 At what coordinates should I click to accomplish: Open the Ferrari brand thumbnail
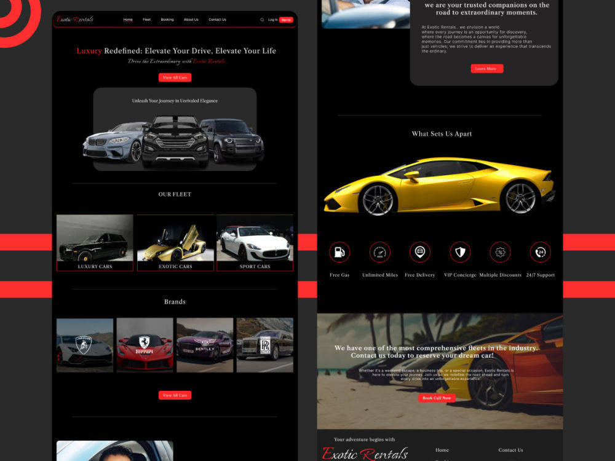pyautogui.click(x=145, y=345)
